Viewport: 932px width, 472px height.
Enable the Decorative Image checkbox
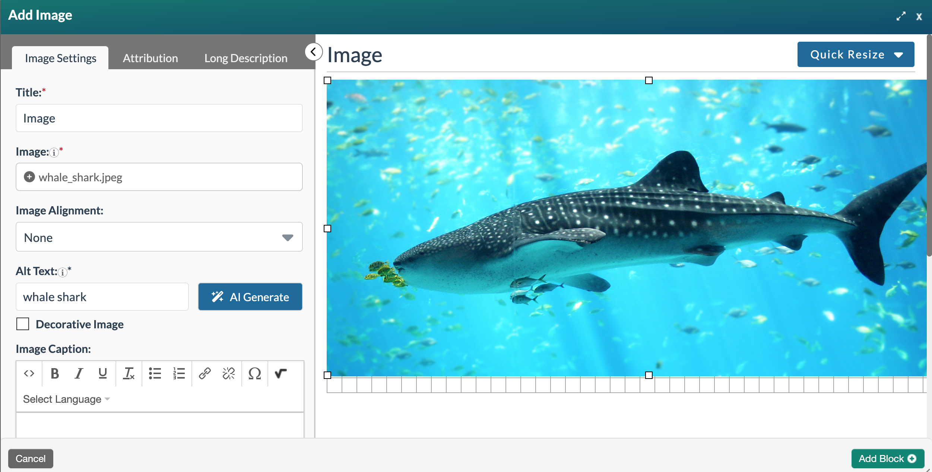click(x=23, y=324)
